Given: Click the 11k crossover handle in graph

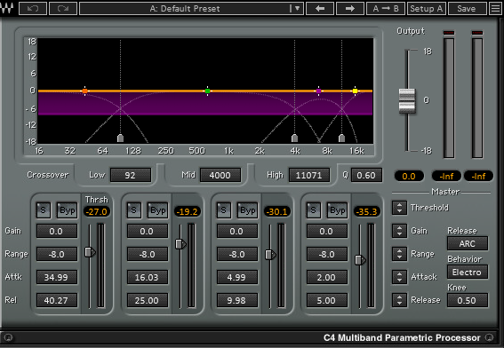Looking at the screenshot, I should [341, 138].
